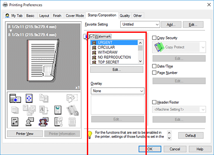Select WITHDRAW in the watermark list

pos(114,52)
